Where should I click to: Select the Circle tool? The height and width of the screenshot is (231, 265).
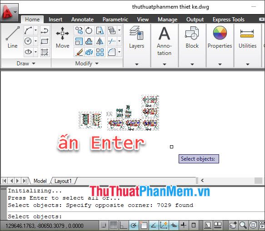point(28,41)
